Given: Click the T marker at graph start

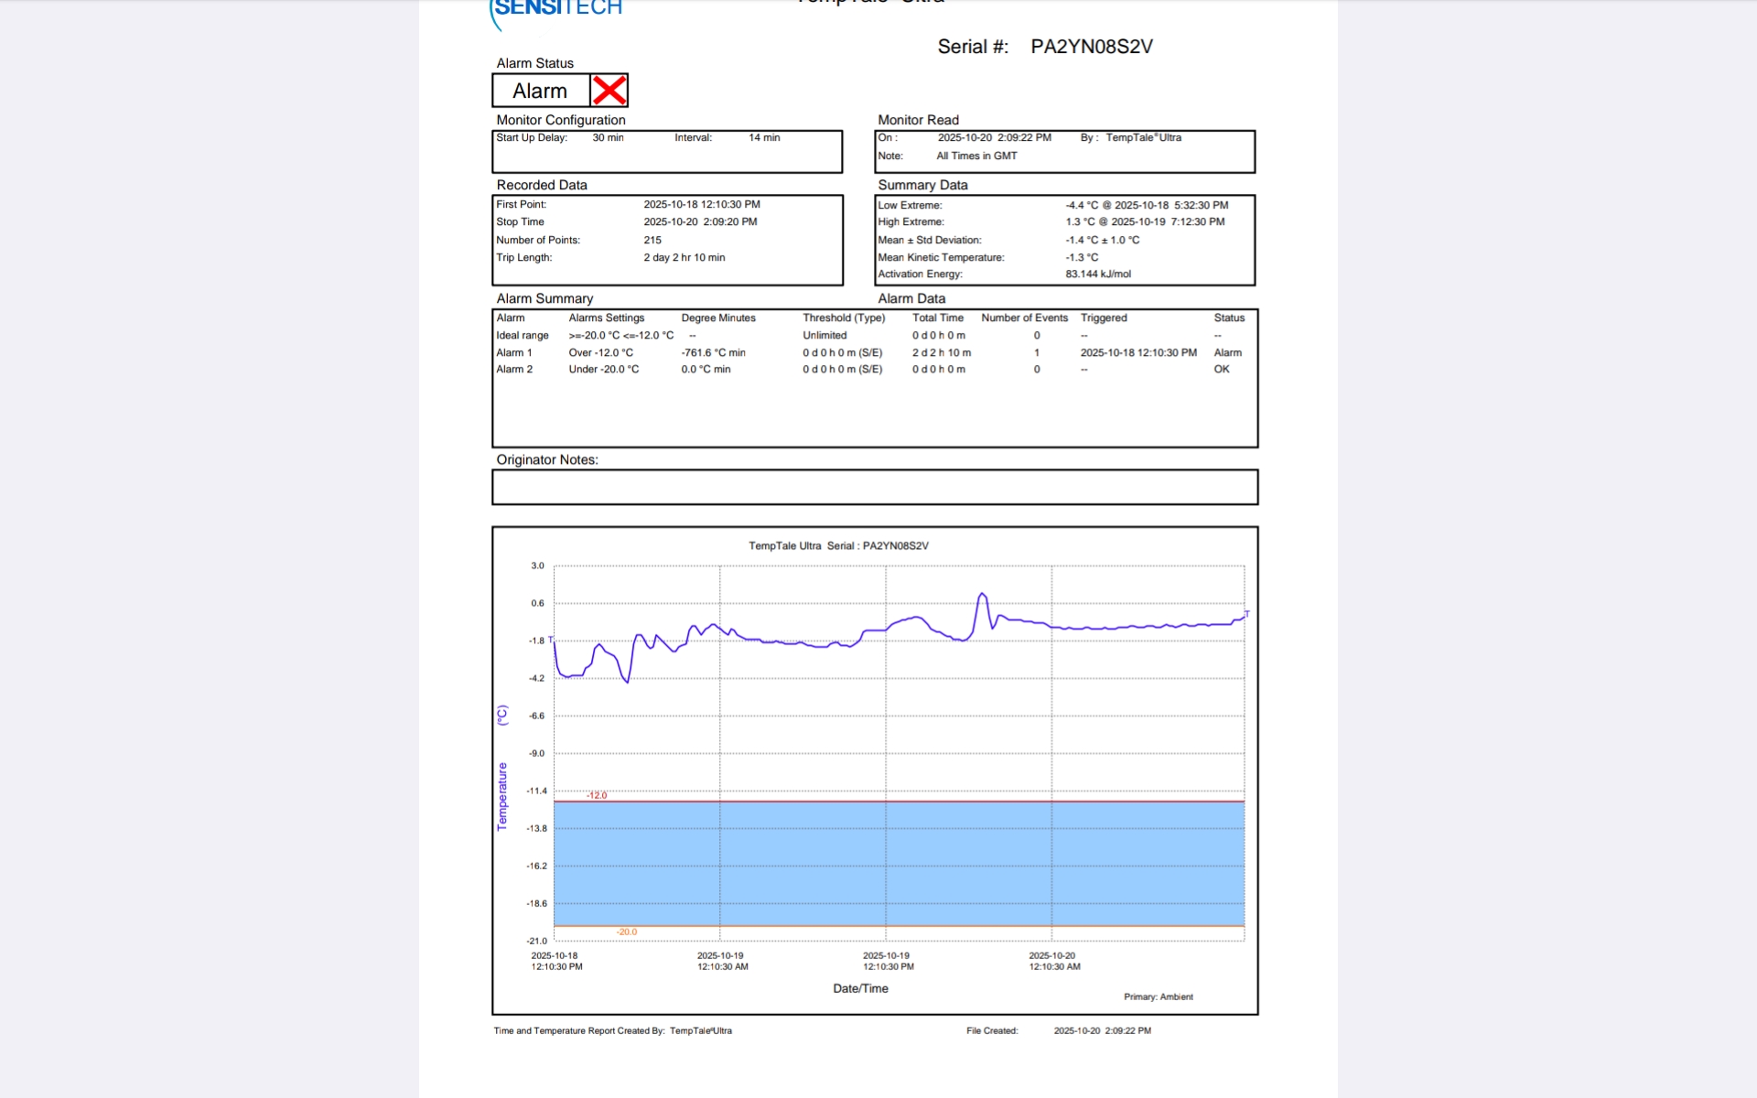Looking at the screenshot, I should 551,639.
